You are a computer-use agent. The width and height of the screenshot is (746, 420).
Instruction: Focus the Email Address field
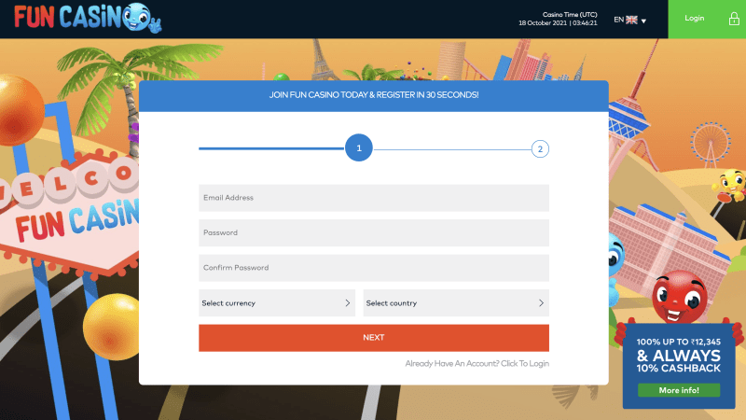[374, 198]
